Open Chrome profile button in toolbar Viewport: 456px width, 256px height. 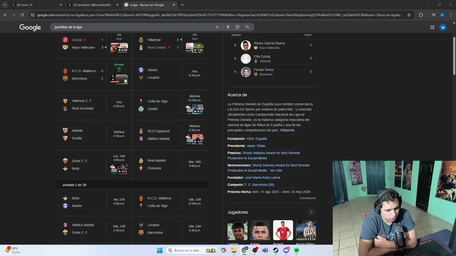442,15
